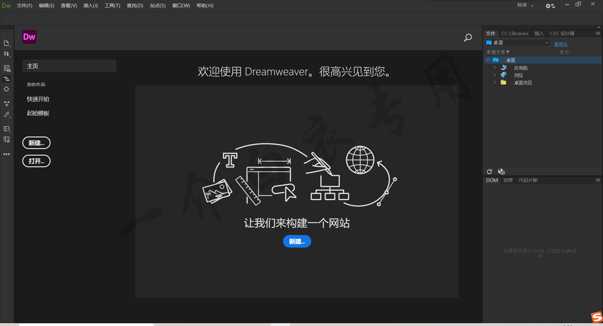Open the 站点(S) menu
This screenshot has width=603, height=326.
click(x=158, y=6)
